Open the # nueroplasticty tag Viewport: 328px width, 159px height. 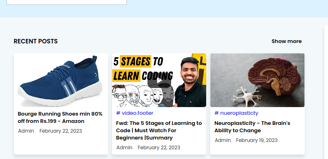(x=236, y=113)
